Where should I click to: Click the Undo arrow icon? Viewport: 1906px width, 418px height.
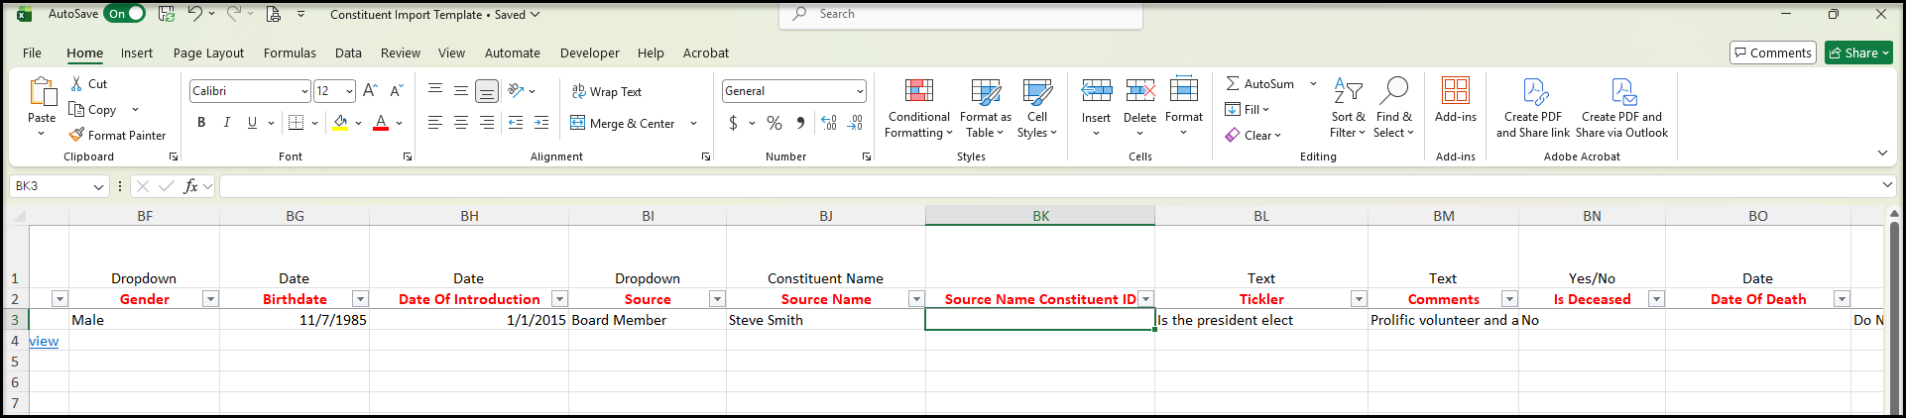click(195, 14)
